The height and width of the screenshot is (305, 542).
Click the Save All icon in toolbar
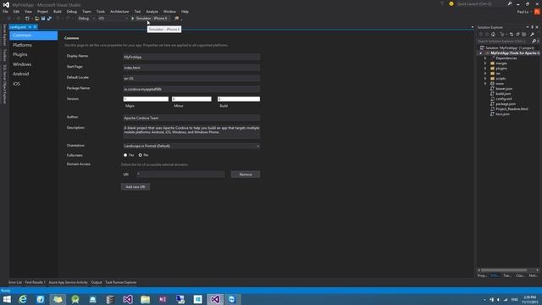(x=49, y=19)
